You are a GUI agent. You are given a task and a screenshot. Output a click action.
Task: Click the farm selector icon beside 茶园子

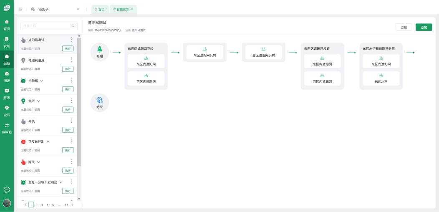(x=33, y=9)
